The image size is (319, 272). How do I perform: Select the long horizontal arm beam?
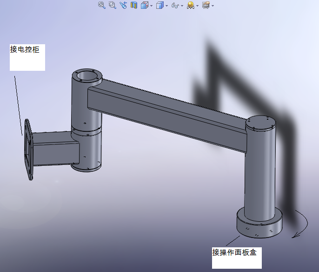click(x=167, y=116)
